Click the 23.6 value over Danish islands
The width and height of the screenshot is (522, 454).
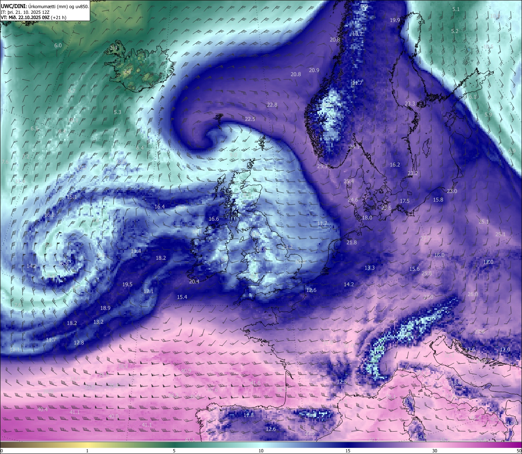point(386,208)
